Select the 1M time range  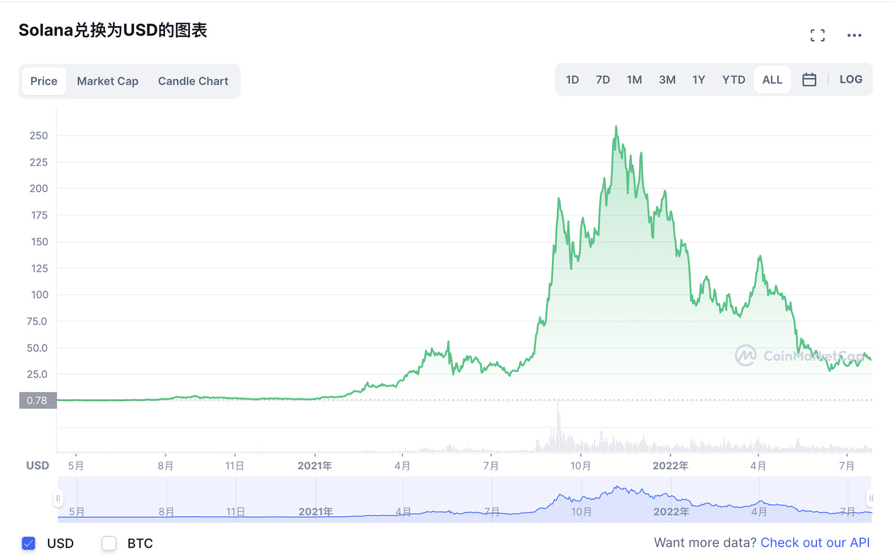[x=634, y=80]
